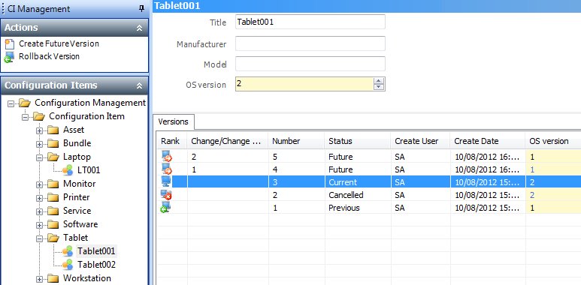Click rank icon of Future version 4
The image size is (581, 285).
(x=166, y=169)
